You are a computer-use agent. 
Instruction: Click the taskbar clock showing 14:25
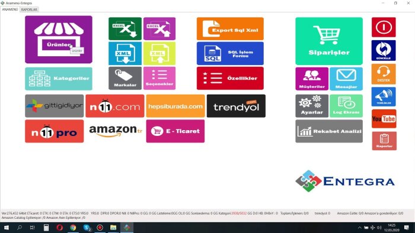pyautogui.click(x=392, y=228)
